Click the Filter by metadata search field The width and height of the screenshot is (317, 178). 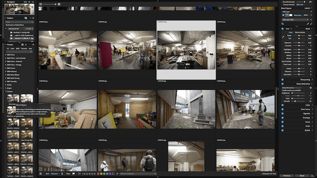point(138,173)
